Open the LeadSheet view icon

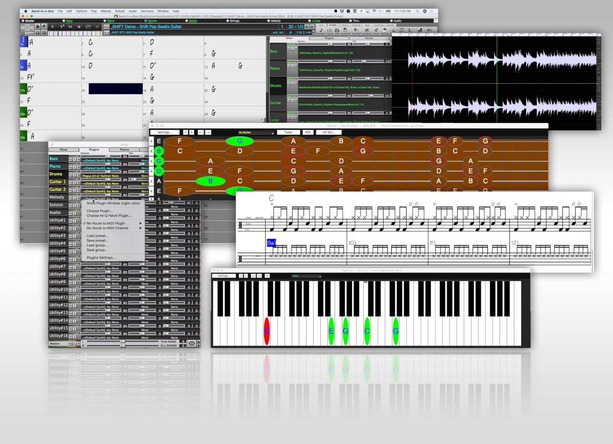pos(367,32)
